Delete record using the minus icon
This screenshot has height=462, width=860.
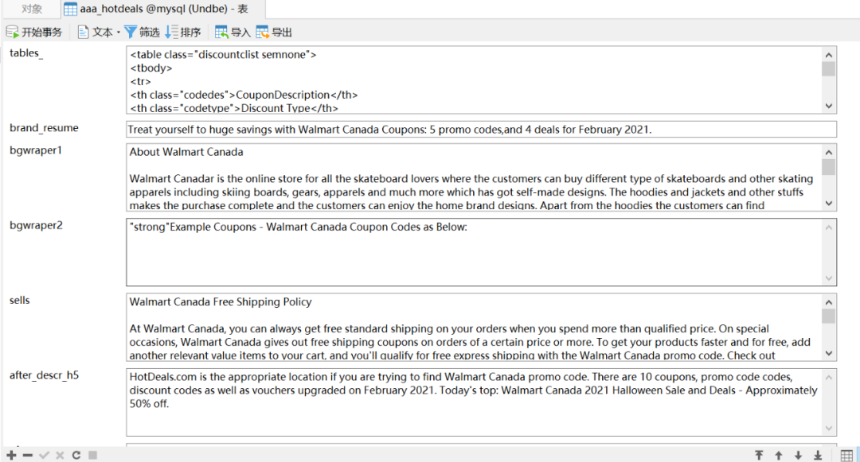coord(27,455)
